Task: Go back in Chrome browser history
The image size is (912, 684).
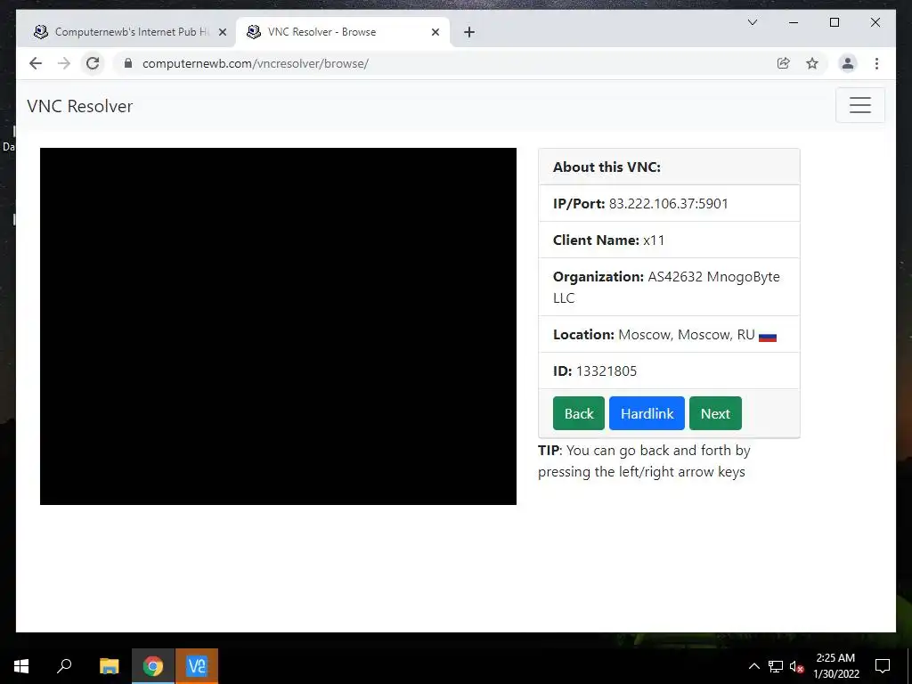Action: click(x=36, y=63)
